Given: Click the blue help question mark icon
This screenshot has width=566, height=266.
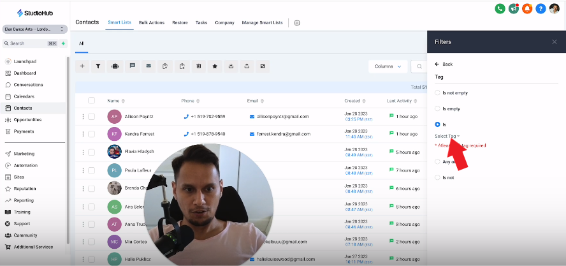Looking at the screenshot, I should pyautogui.click(x=541, y=9).
